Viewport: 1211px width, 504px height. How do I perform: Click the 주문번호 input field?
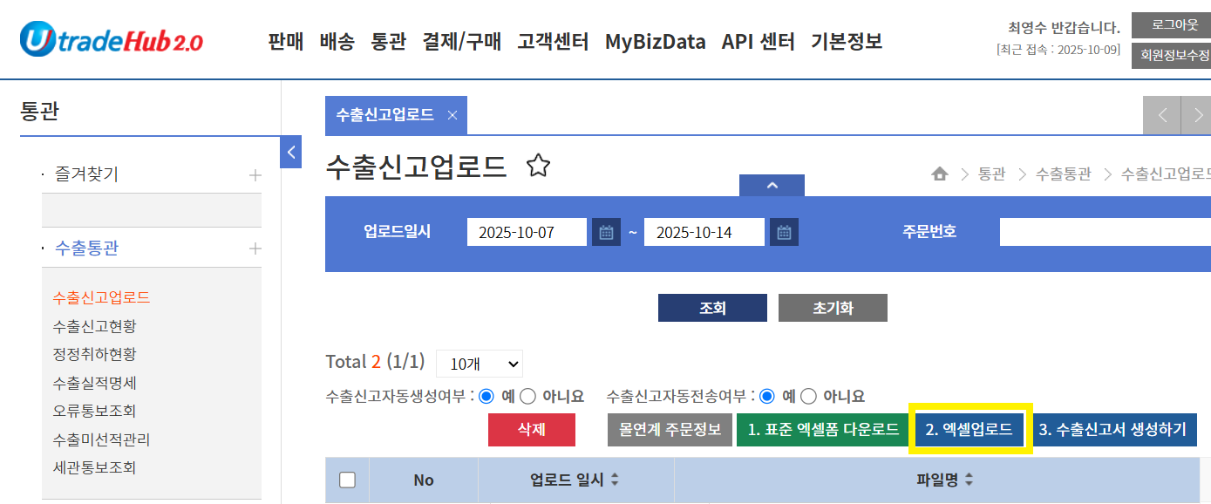(1104, 233)
